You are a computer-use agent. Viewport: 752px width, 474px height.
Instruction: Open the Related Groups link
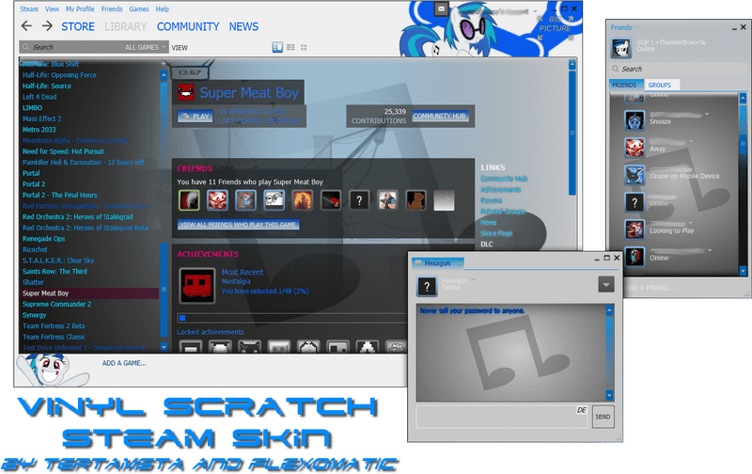(503, 211)
